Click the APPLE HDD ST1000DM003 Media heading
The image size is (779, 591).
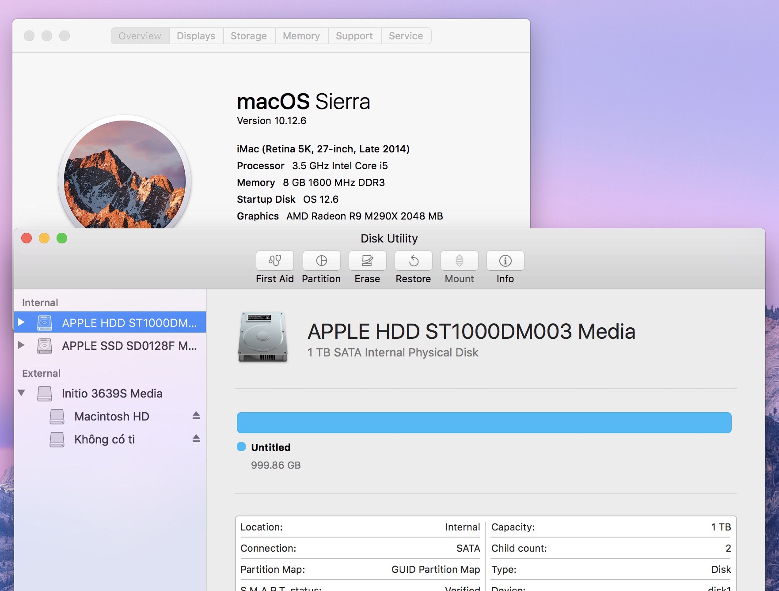pos(471,331)
